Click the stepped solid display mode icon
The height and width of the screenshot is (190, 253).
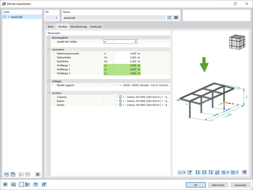click(224, 172)
